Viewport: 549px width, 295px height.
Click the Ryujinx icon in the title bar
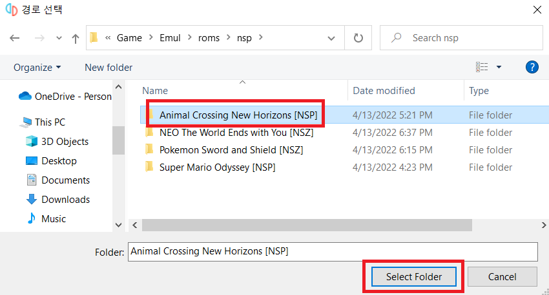(x=11, y=10)
